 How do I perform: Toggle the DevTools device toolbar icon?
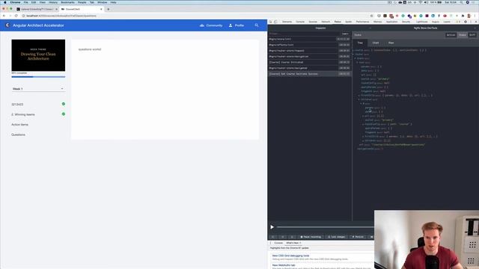275,22
